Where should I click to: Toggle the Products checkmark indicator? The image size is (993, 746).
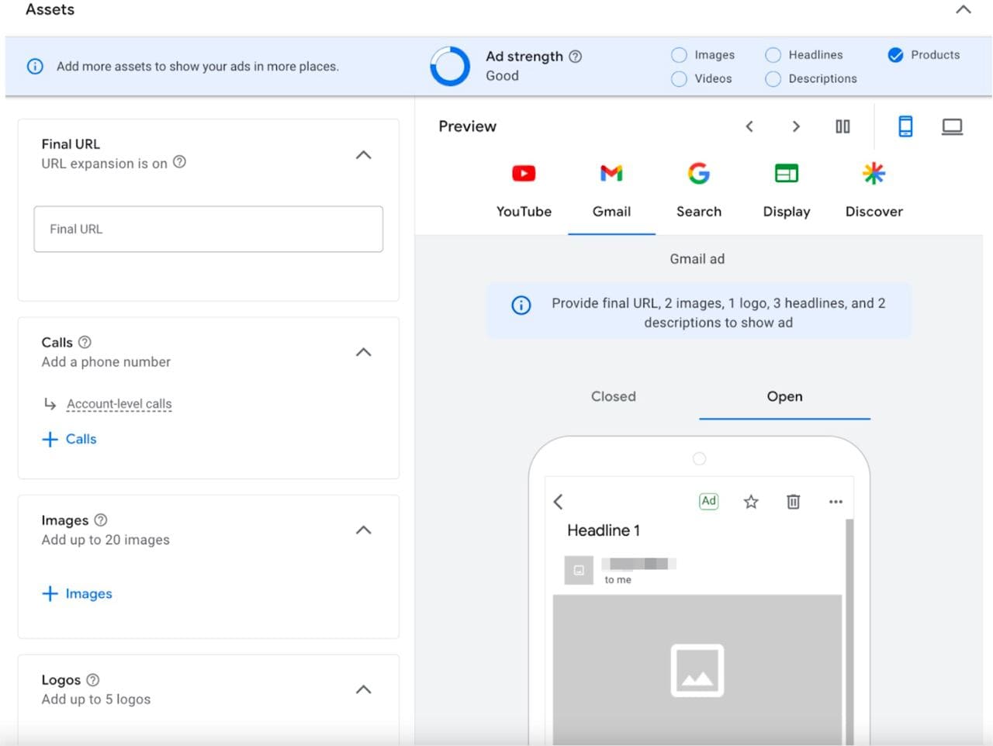pos(895,55)
